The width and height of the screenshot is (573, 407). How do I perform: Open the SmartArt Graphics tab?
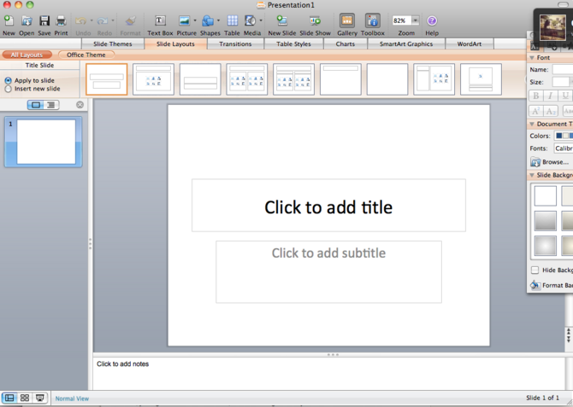click(x=407, y=44)
